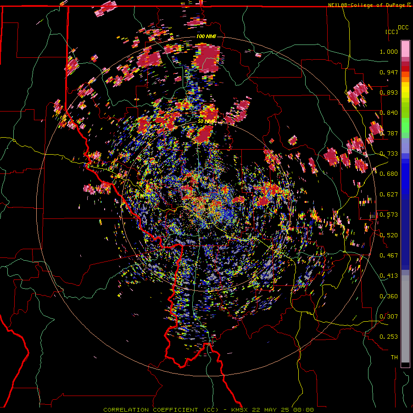Pick the orange color bar segment
The width and height of the screenshot is (413, 413).
coord(405,79)
